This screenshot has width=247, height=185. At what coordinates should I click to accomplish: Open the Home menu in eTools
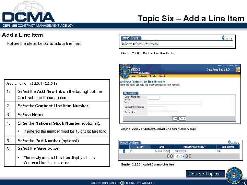133,76
